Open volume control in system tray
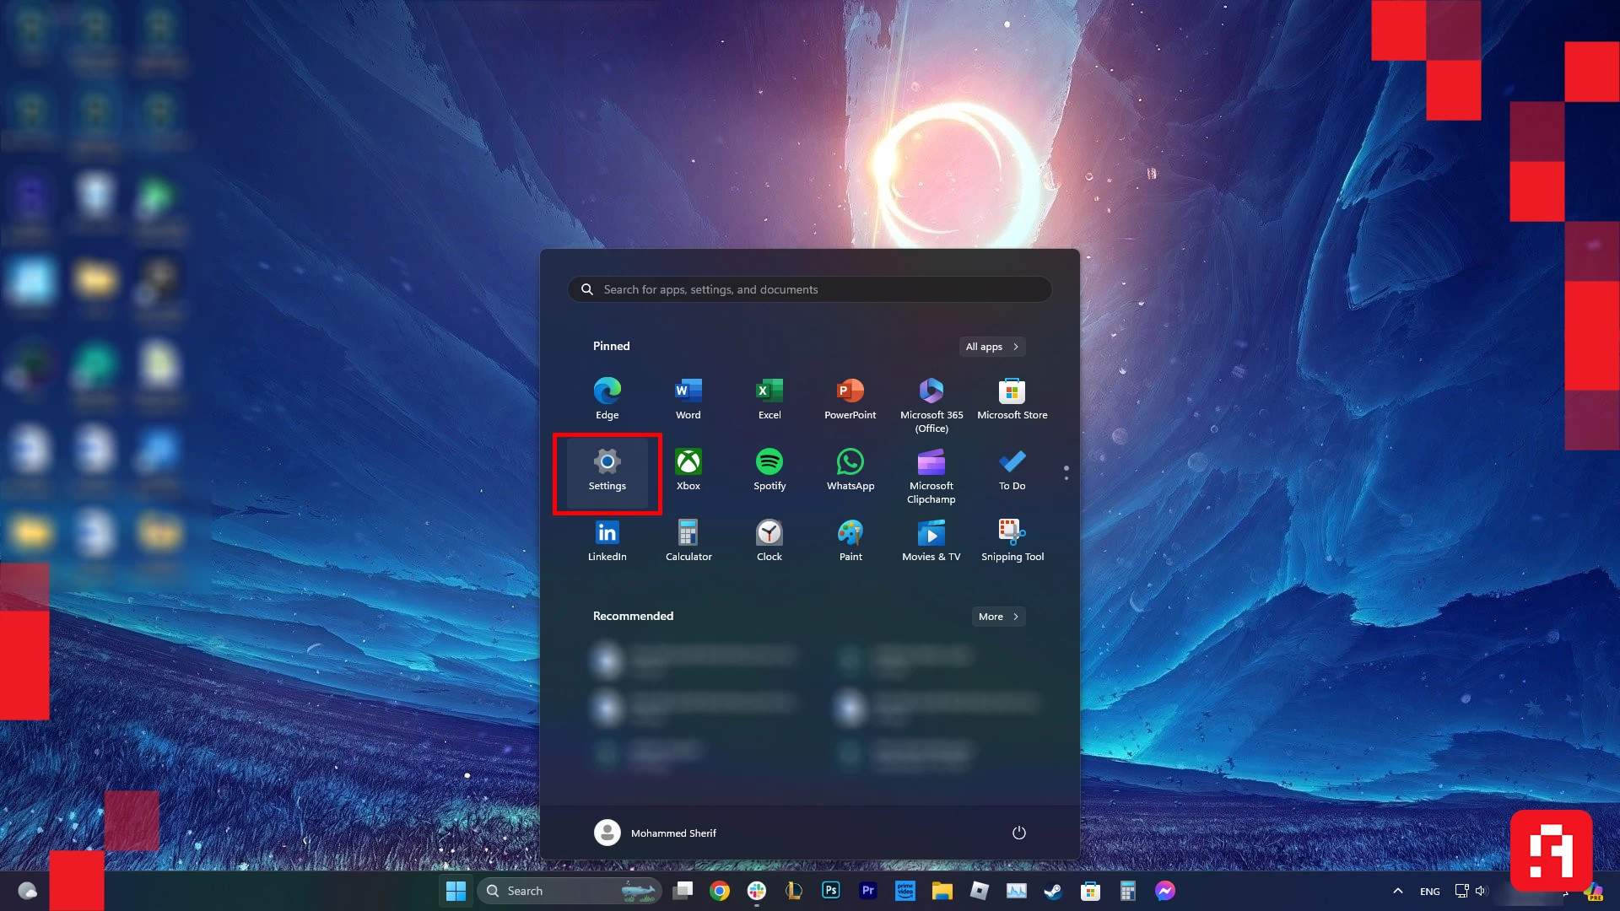 1481,891
